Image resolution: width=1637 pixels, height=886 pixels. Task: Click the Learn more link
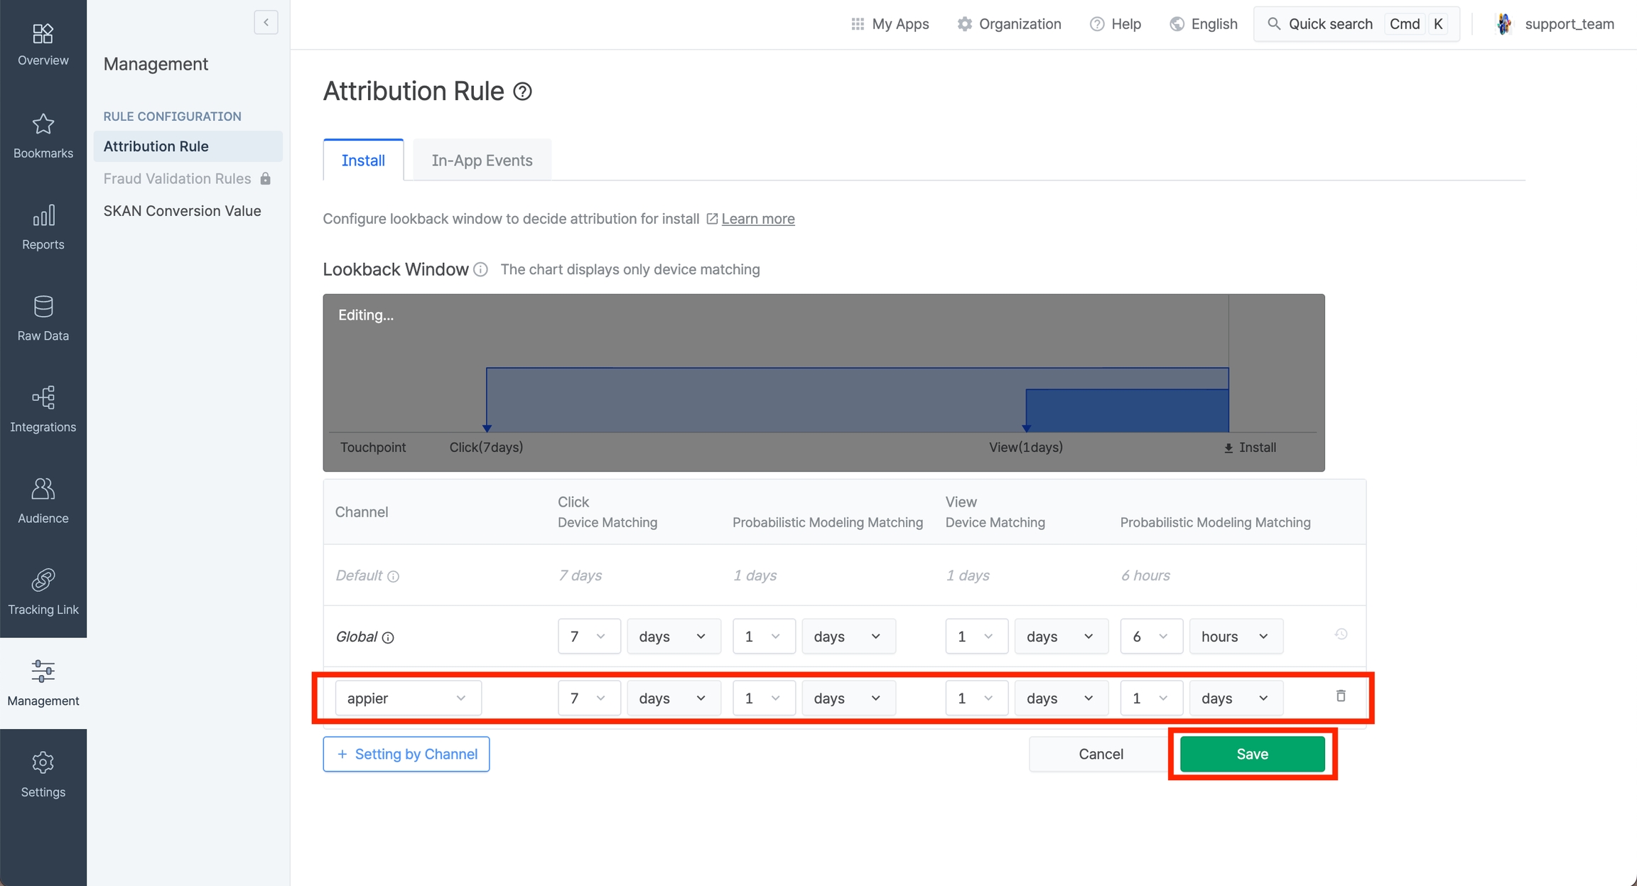pos(757,219)
